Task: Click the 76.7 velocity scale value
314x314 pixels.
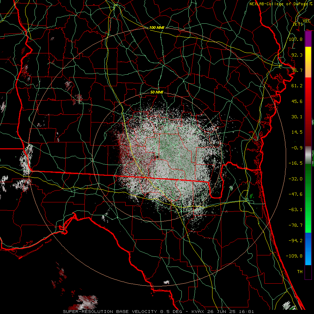Action: (x=297, y=70)
